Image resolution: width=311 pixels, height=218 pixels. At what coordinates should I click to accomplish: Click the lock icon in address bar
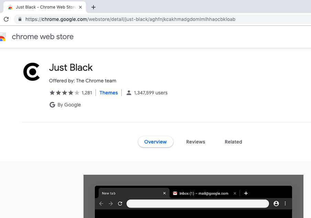tap(20, 19)
